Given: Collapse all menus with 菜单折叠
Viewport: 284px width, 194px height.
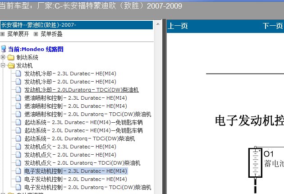Looking at the screenshot, I should tap(52, 34).
